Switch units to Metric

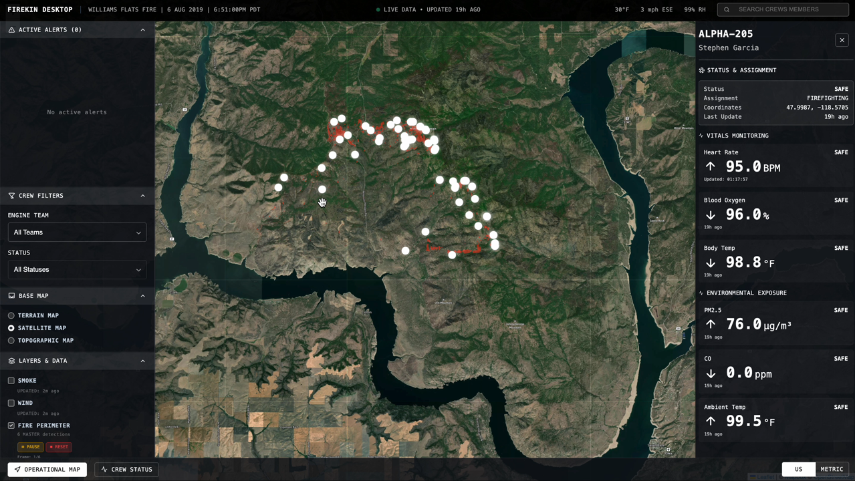(x=832, y=469)
